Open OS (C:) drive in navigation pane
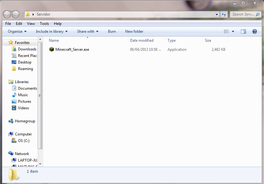This screenshot has width=264, height=184. [x=24, y=141]
